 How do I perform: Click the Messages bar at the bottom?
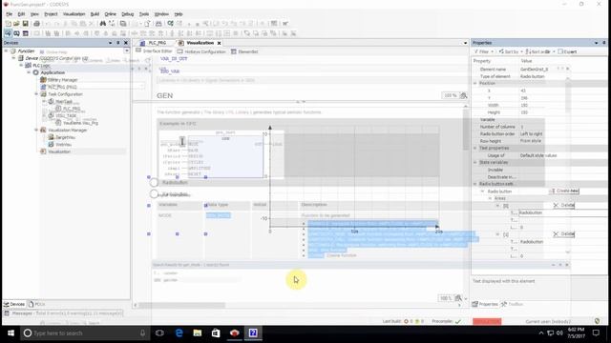tap(63, 313)
